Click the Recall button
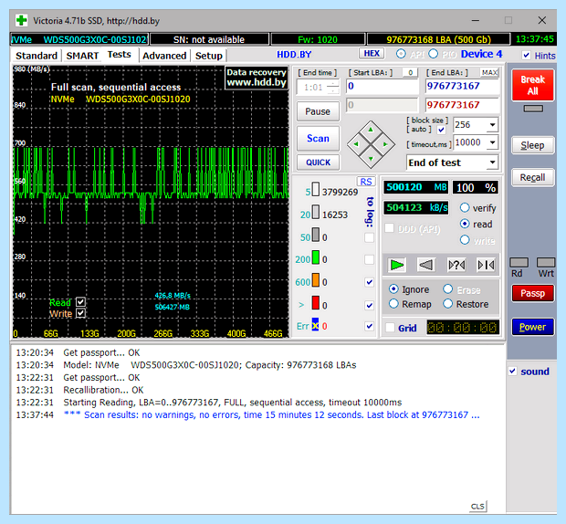 coord(533,177)
